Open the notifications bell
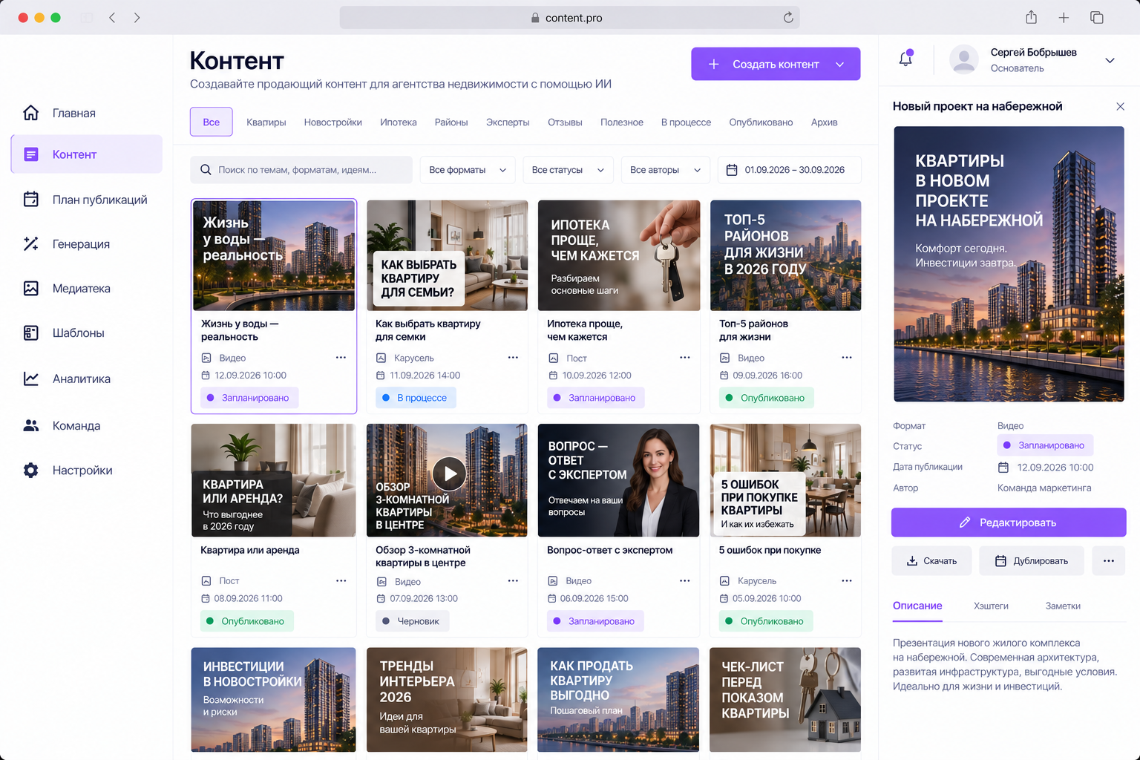 (905, 59)
